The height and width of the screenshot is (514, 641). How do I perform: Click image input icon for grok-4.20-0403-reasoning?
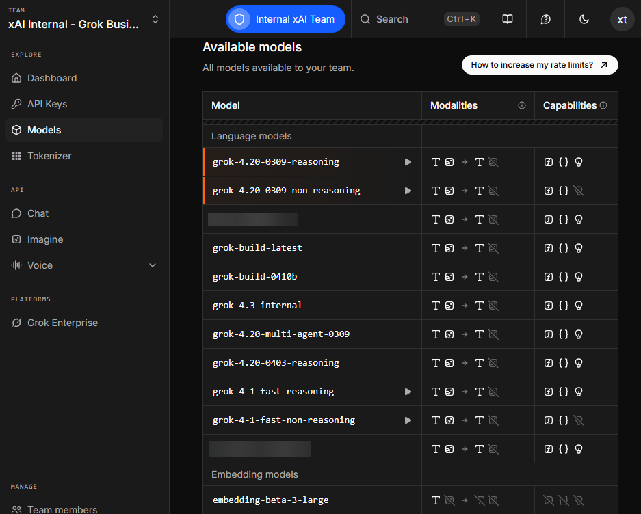(x=449, y=363)
